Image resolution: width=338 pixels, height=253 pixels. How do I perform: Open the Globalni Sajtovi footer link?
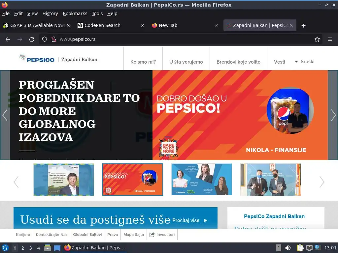click(x=87, y=235)
